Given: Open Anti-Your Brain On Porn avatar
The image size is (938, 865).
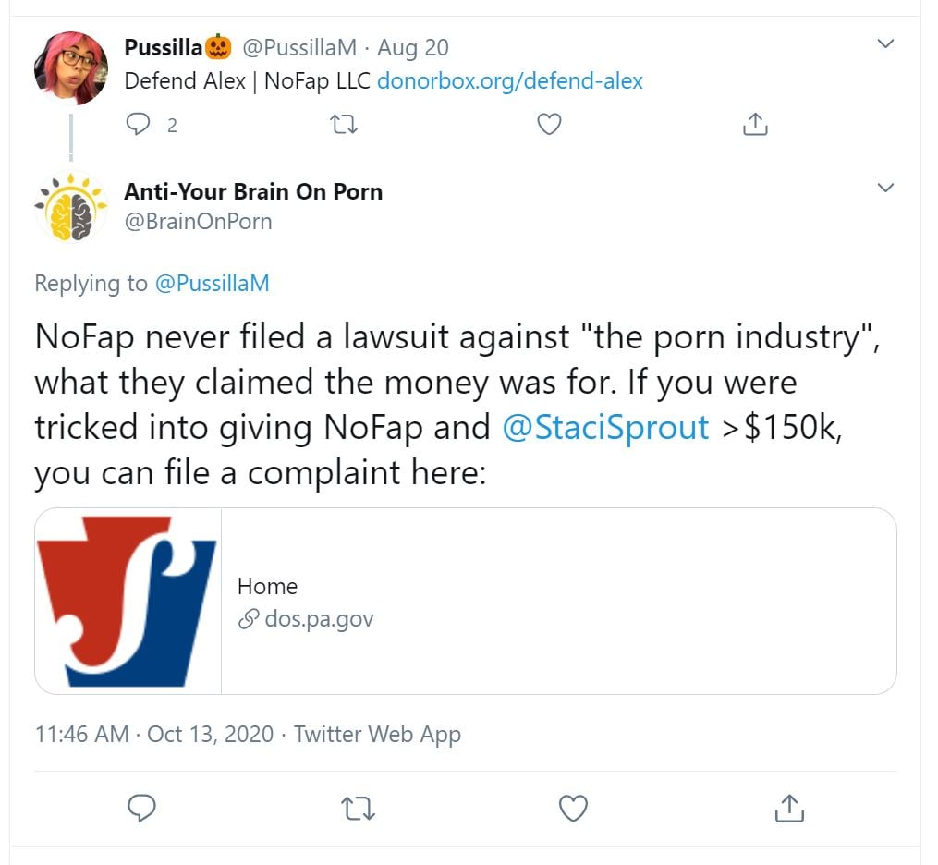Looking at the screenshot, I should click(x=71, y=207).
